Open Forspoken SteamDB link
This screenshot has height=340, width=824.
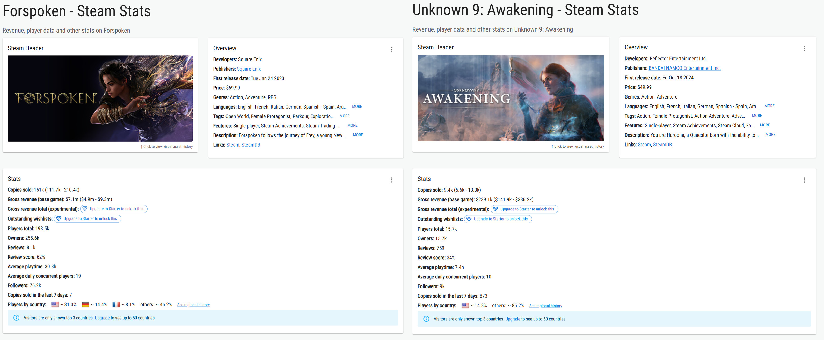pos(251,145)
